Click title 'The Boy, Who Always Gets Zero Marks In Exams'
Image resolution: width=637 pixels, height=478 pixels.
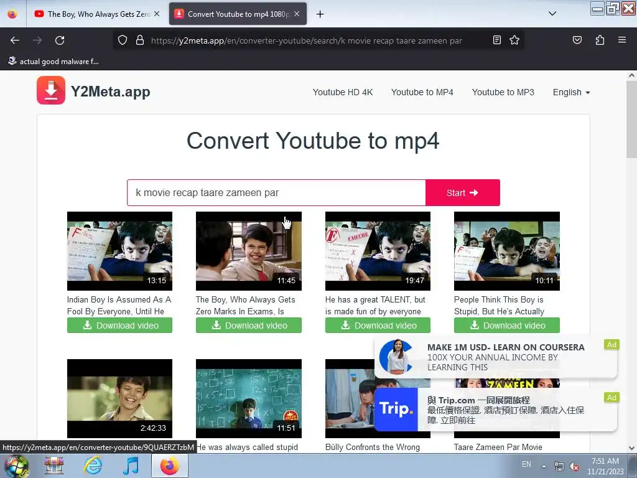tap(245, 306)
